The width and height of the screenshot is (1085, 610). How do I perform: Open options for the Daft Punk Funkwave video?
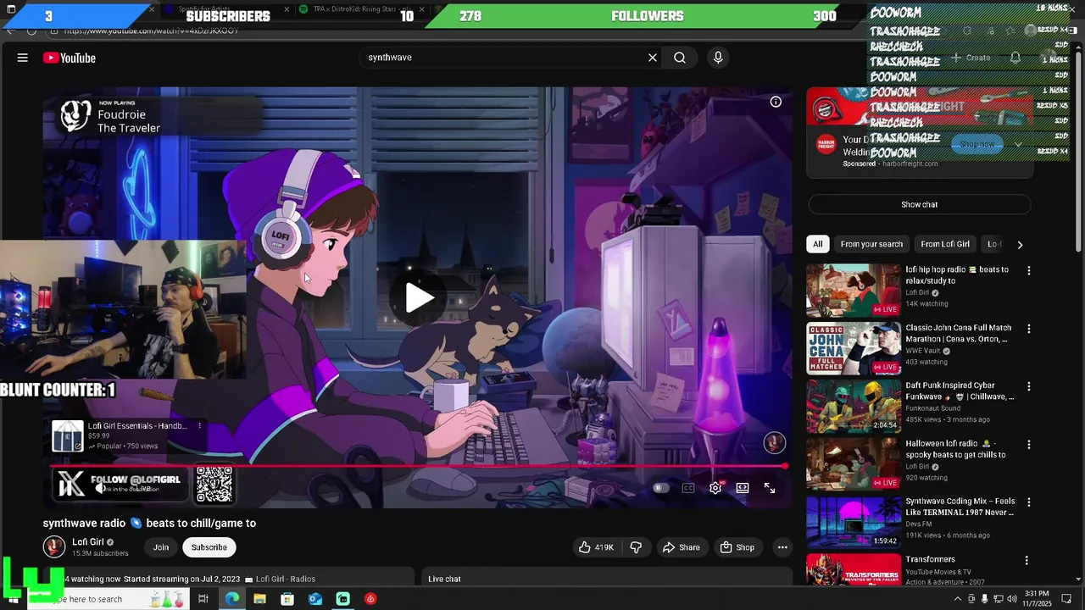1029,386
